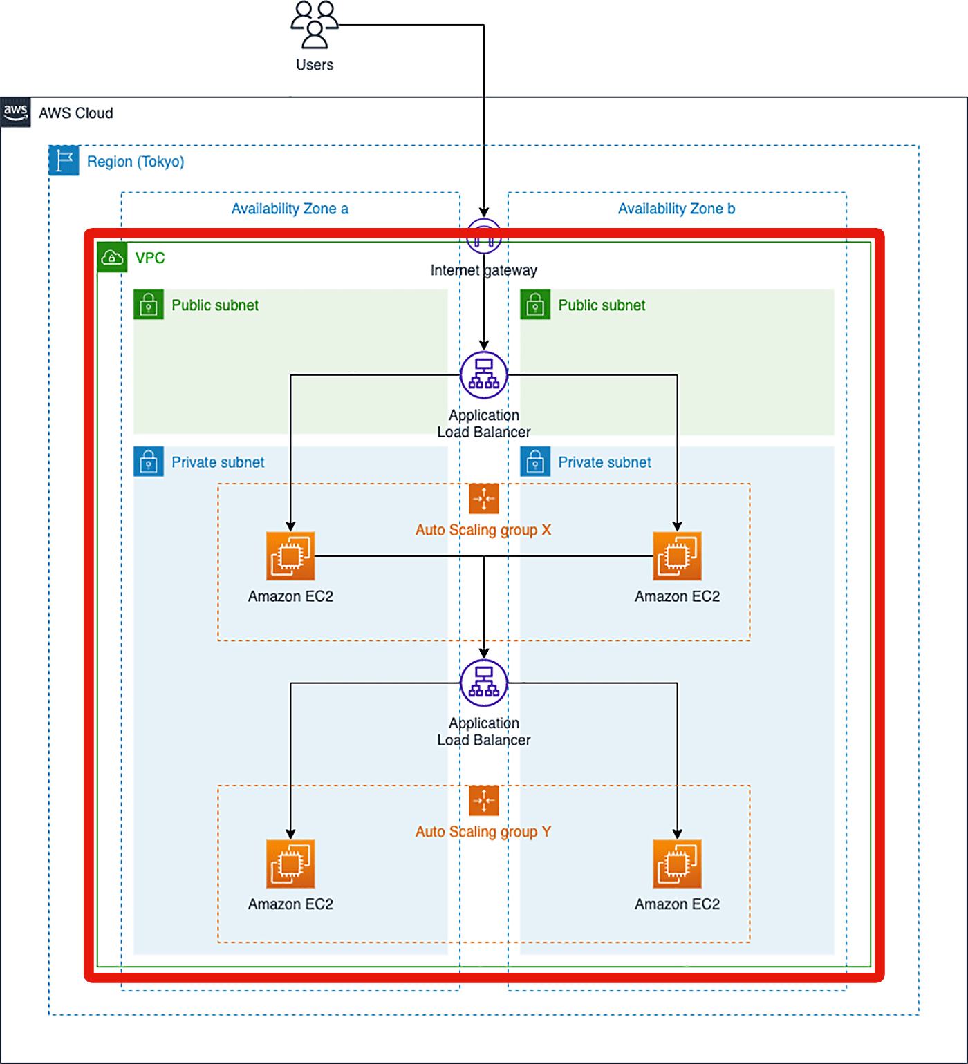Click the "Users" label

click(x=315, y=65)
